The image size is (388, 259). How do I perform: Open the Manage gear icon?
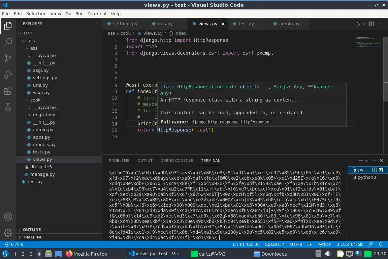pyautogui.click(x=8, y=232)
